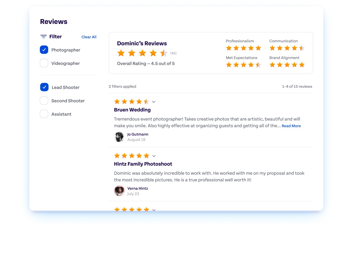The height and width of the screenshot is (253, 352).
Task: Click the Clear All filters link
Action: (x=89, y=37)
